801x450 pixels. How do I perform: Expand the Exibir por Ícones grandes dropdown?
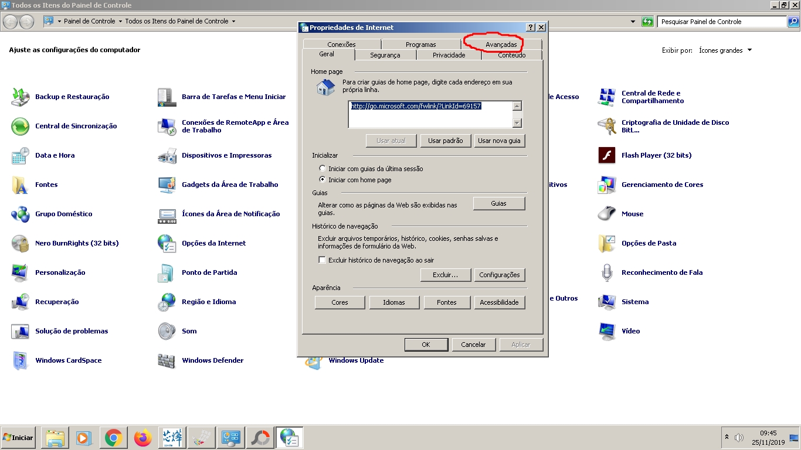(749, 50)
